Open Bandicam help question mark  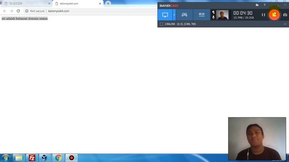click(x=265, y=5)
